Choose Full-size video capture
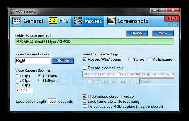 click(40, 76)
